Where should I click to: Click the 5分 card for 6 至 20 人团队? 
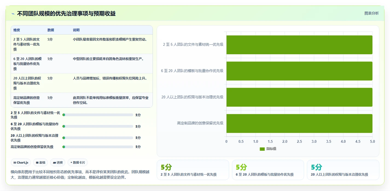point(268,170)
